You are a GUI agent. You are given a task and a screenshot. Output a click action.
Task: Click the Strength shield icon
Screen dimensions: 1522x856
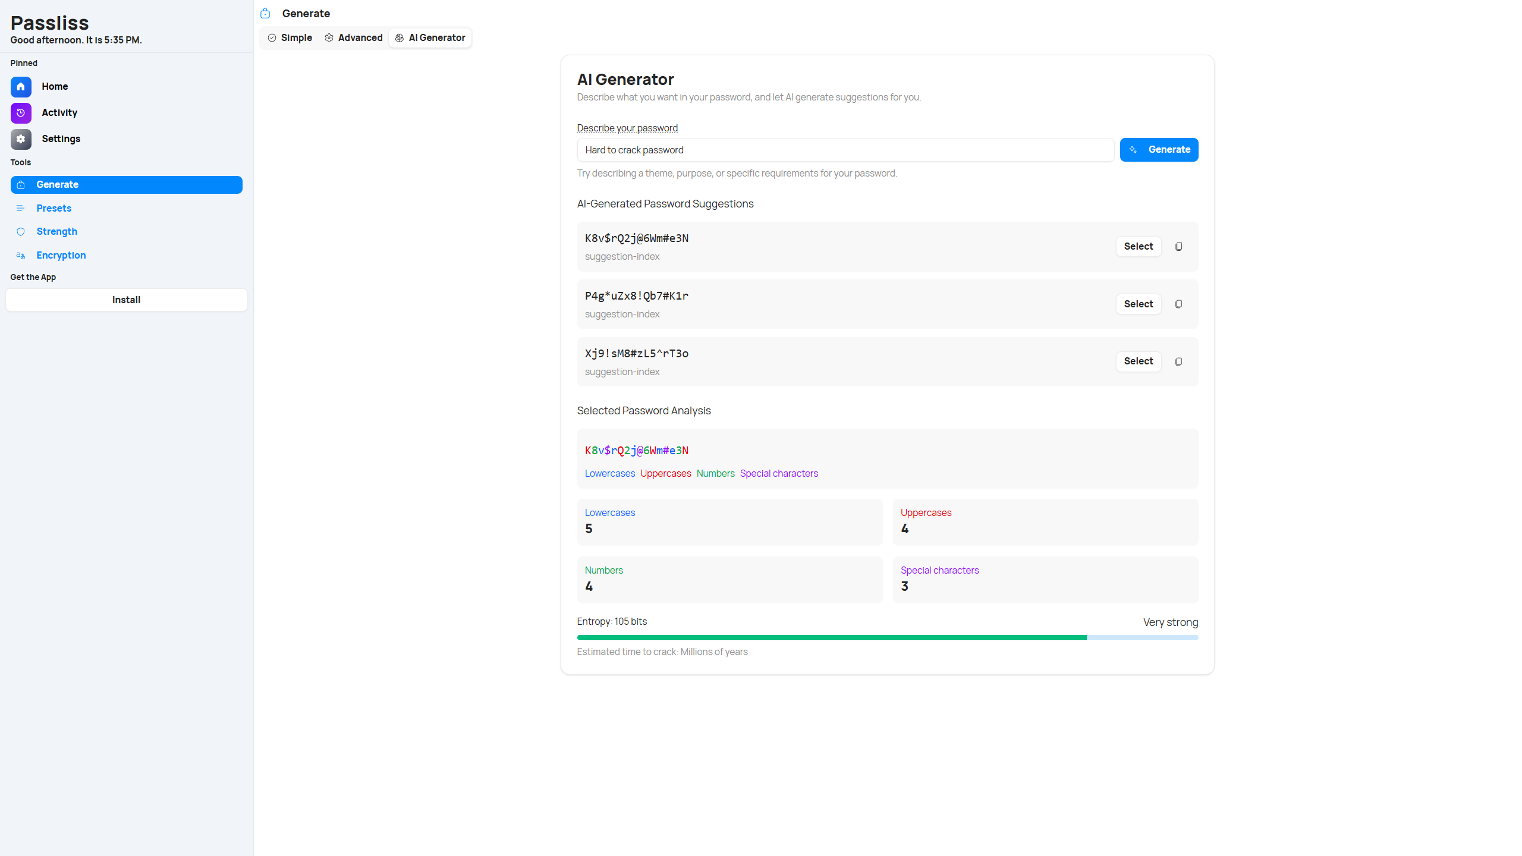click(21, 232)
